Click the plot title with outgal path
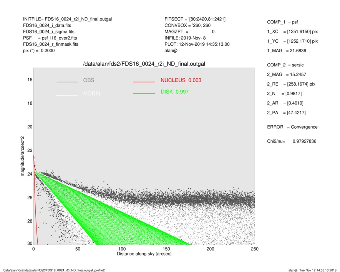Screen dimensions: 340x272 tap(144, 64)
